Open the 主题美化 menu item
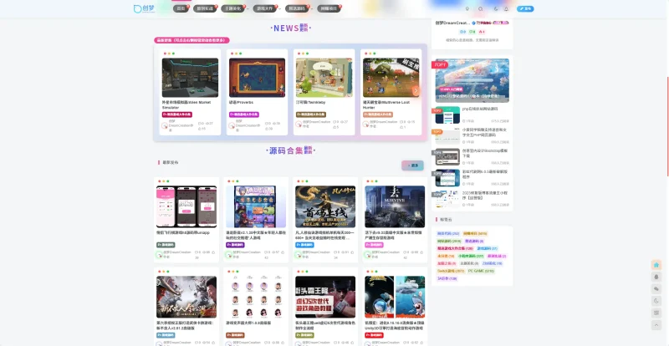 click(x=233, y=8)
